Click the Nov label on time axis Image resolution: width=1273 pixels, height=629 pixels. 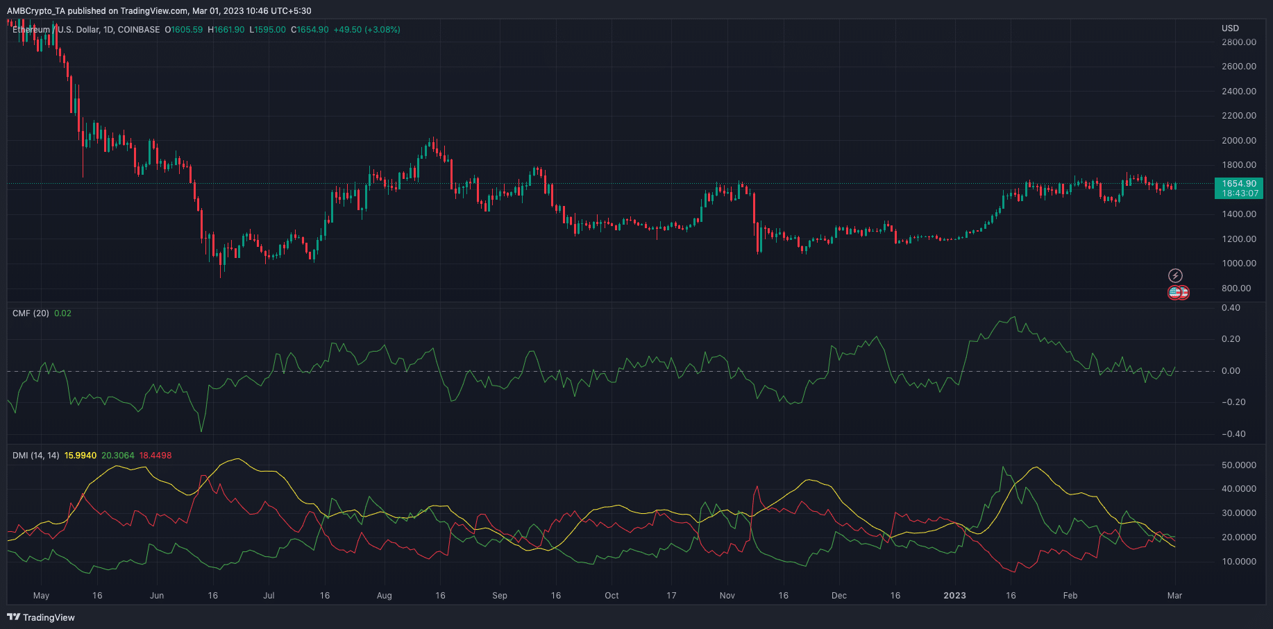coord(727,596)
